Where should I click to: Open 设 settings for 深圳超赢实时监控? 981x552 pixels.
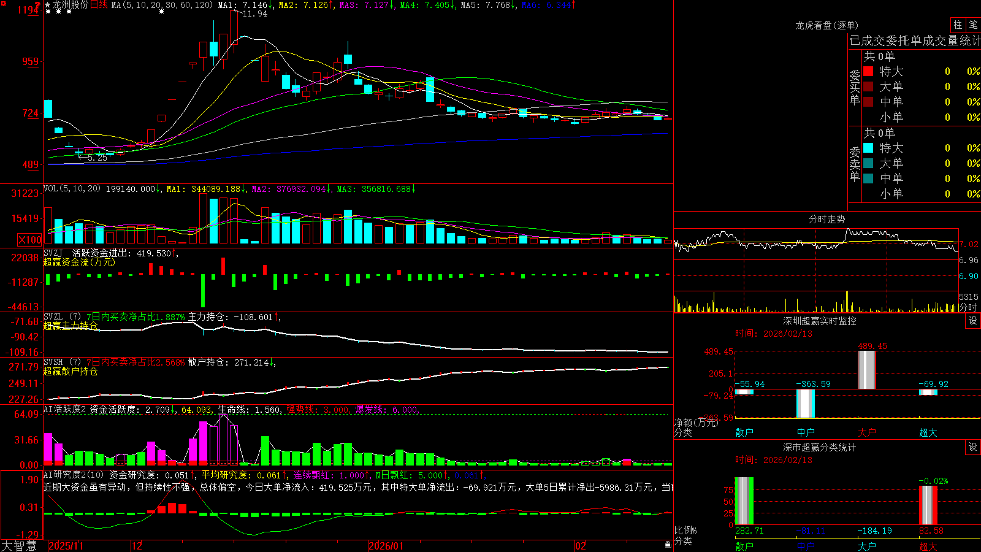[x=973, y=321]
